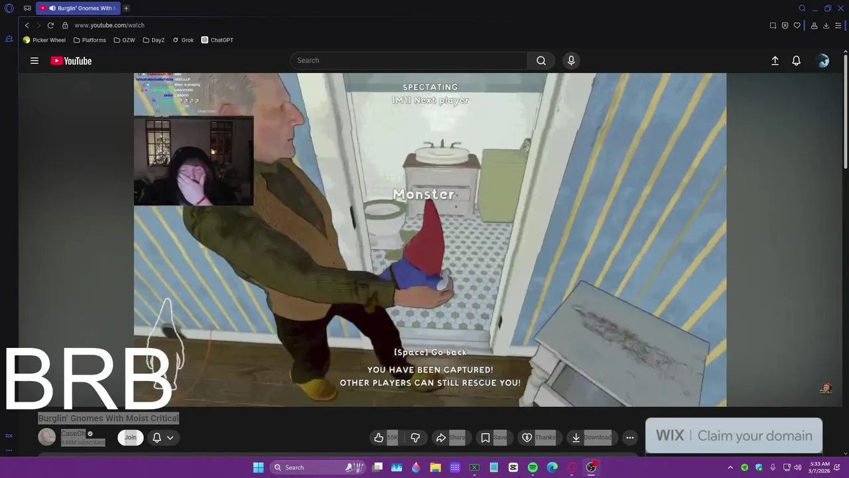Open File Explorer from the taskbar

[435, 467]
